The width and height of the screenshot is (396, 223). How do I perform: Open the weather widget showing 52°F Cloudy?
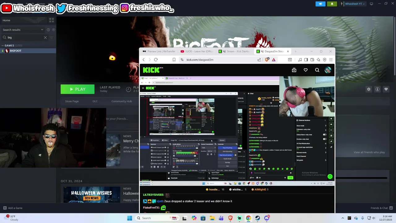tap(12, 218)
